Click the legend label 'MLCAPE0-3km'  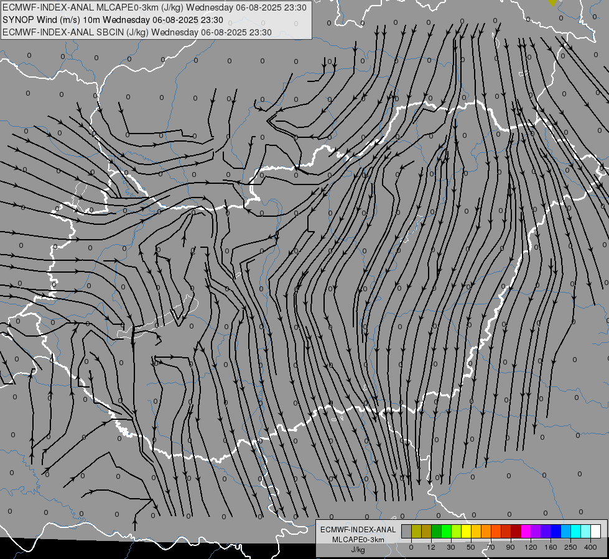tap(358, 540)
